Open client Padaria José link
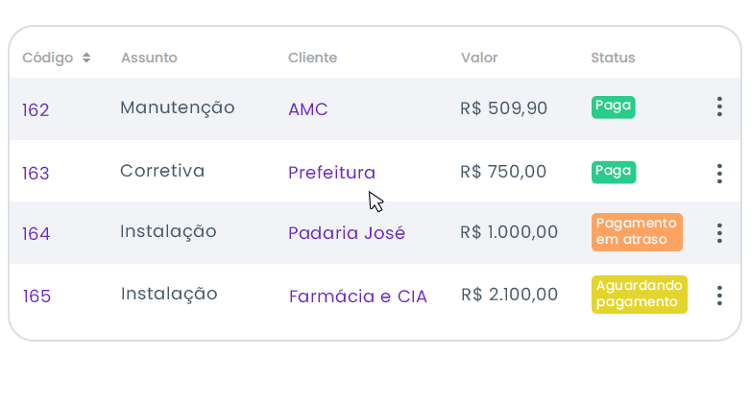This screenshot has height=403, width=751. pyautogui.click(x=347, y=233)
